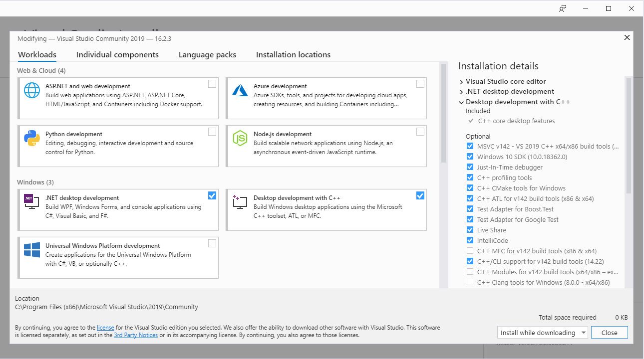Enable C++ Modules for v142 build tools
This screenshot has height=359, width=644.
coord(470,272)
